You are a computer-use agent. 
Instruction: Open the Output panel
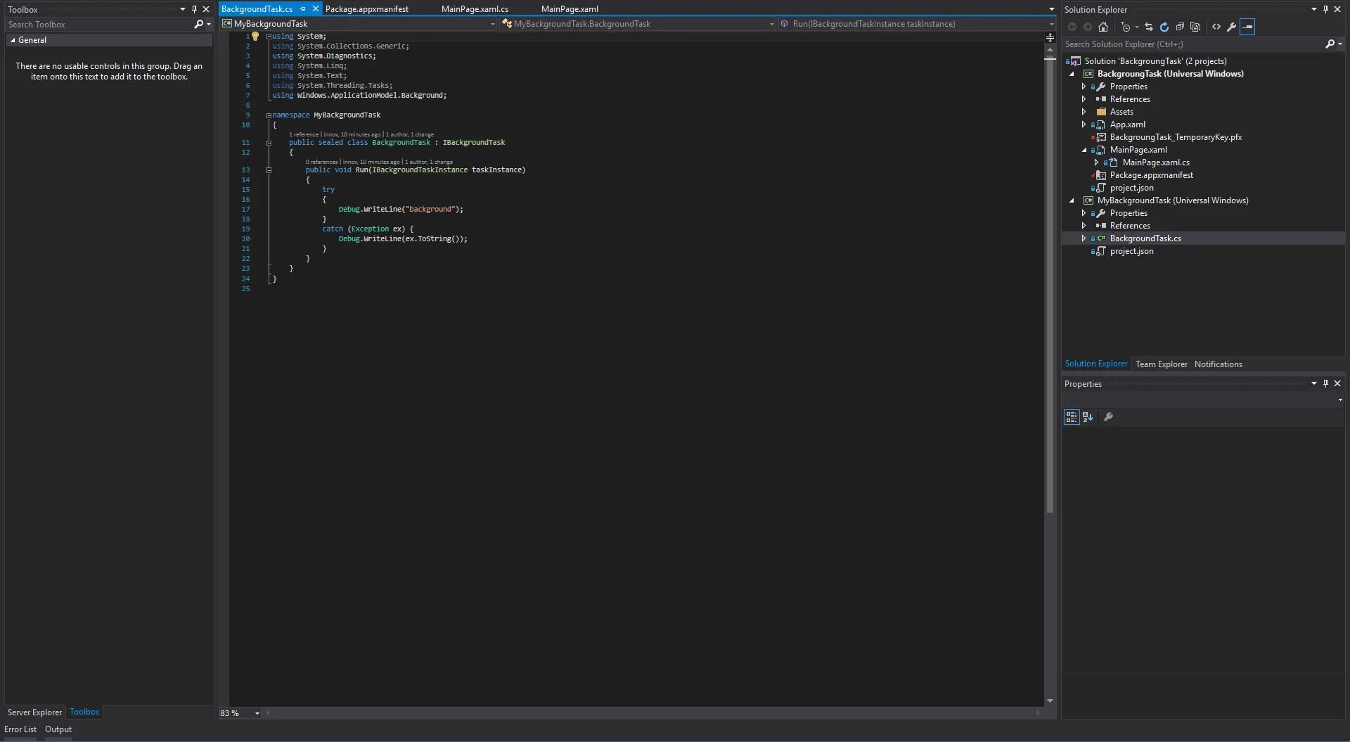pyautogui.click(x=58, y=729)
